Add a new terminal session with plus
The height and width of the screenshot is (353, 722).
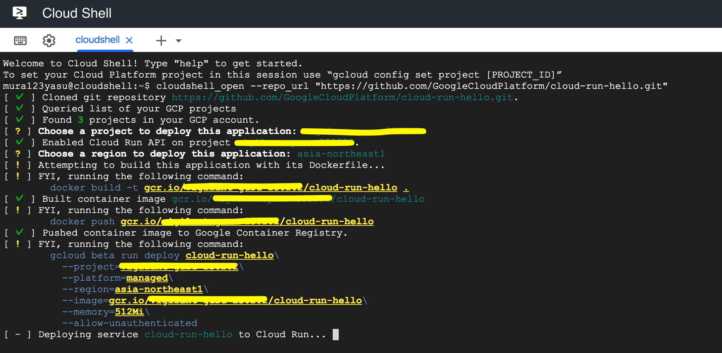[161, 40]
